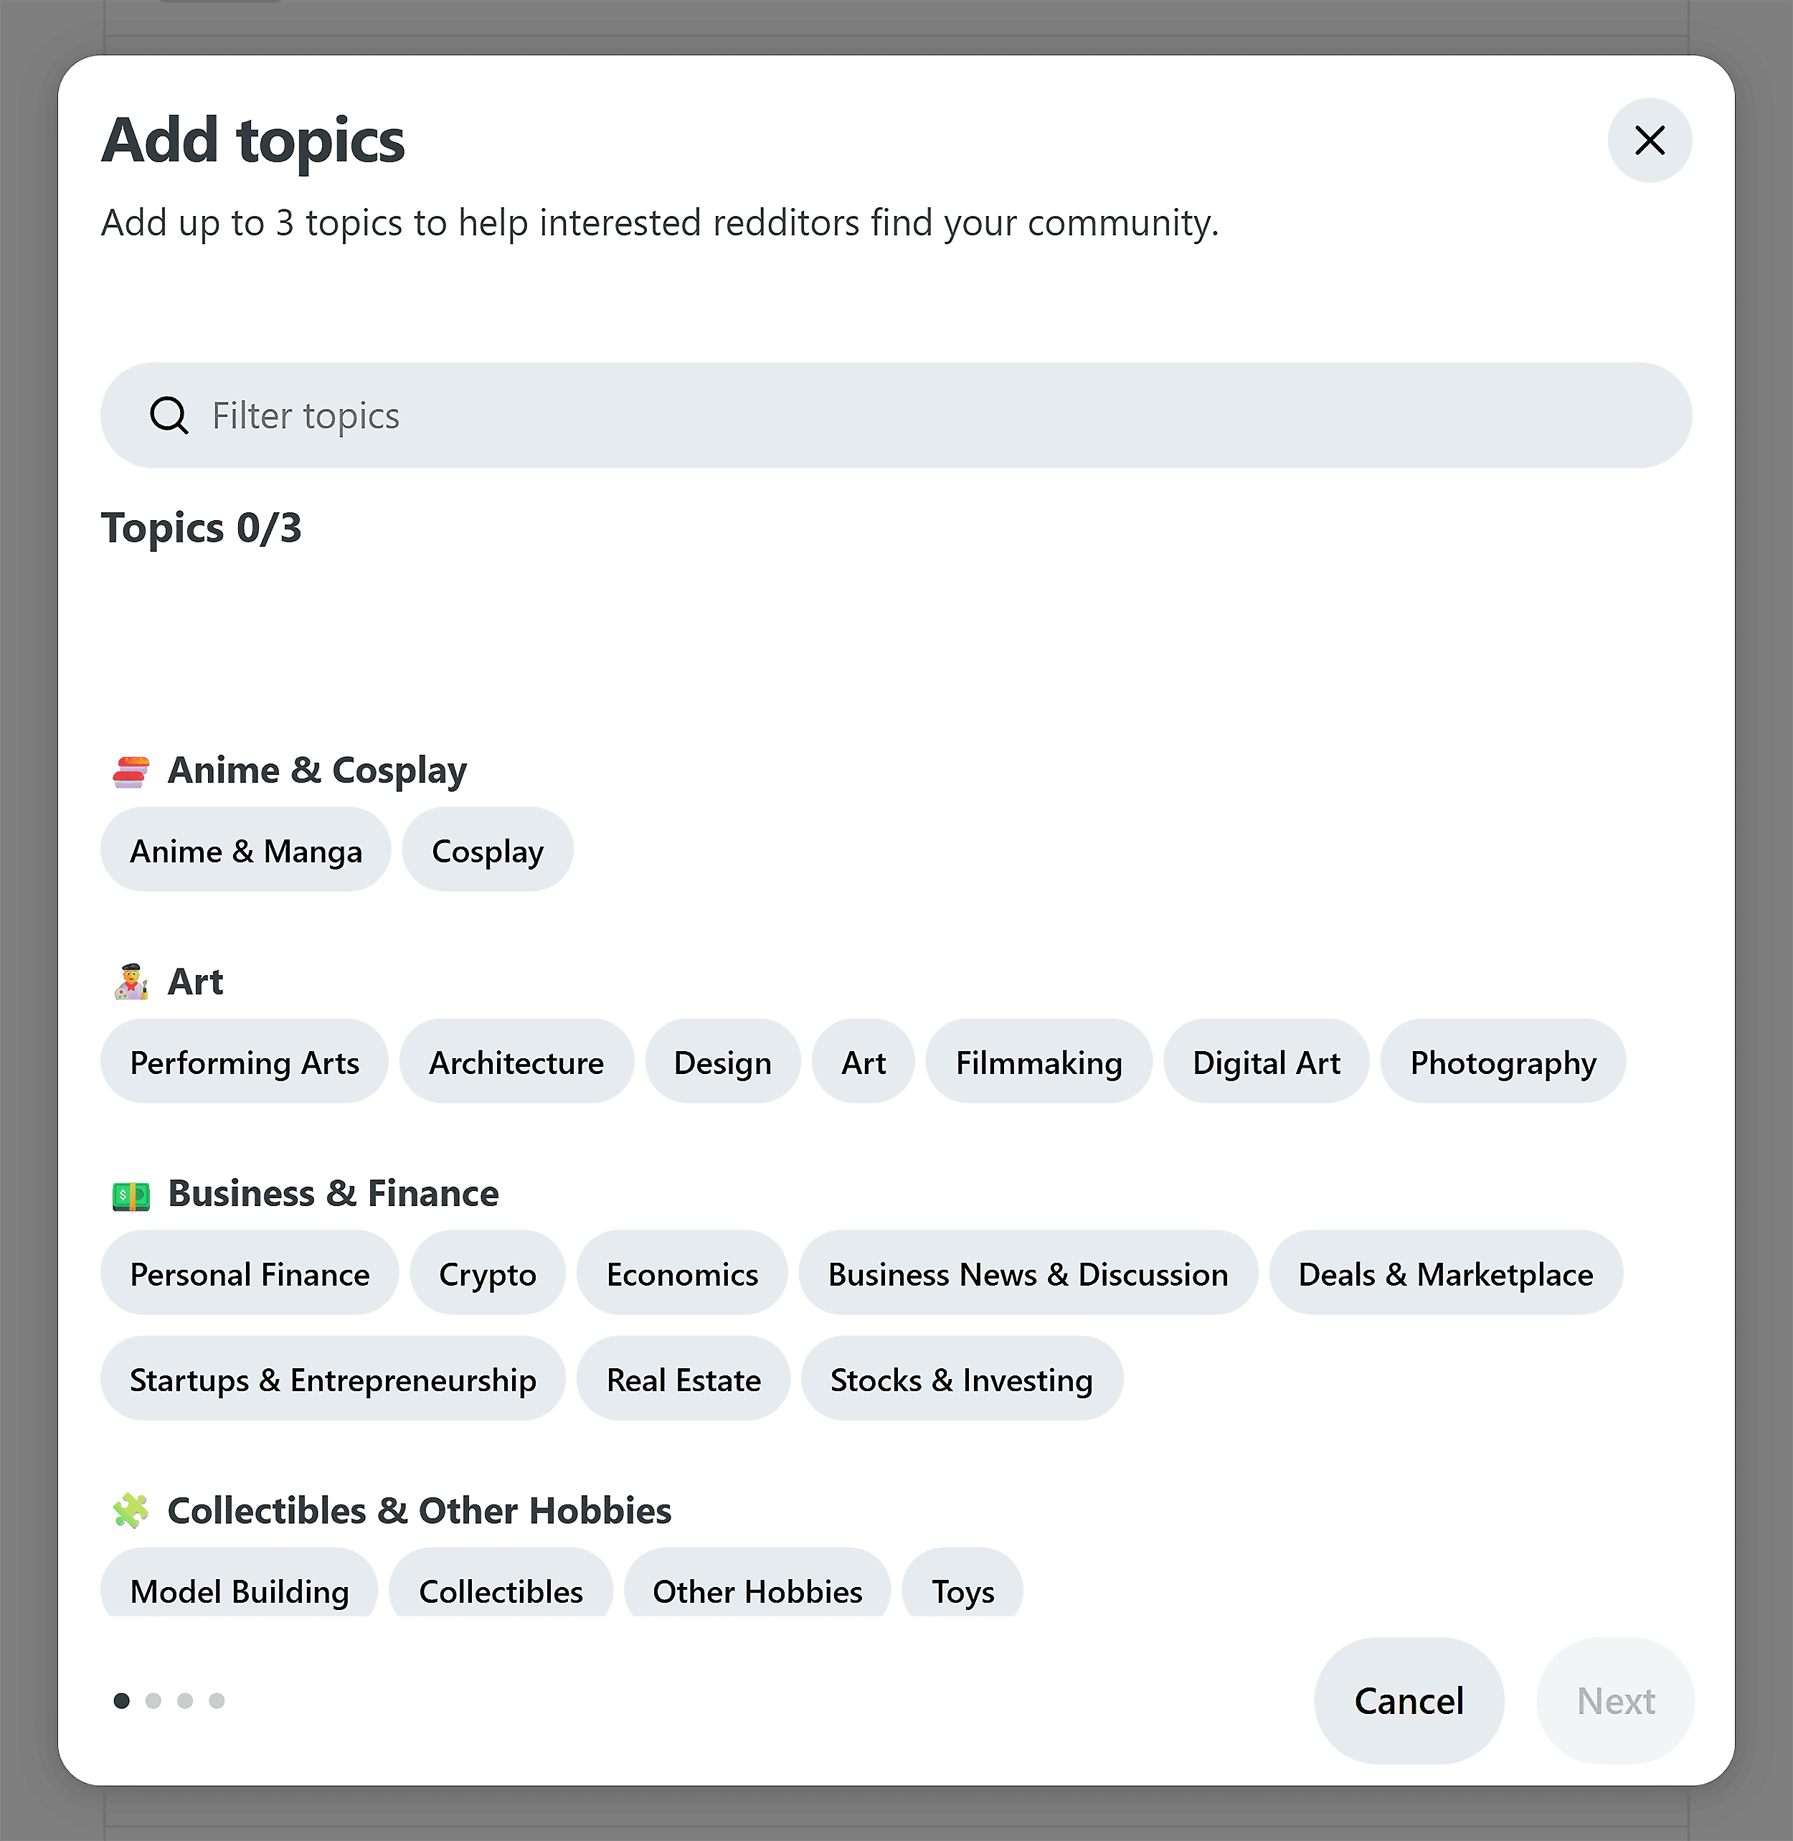Select the Model Building topic
Viewport: 1793px width, 1841px height.
pos(240,1591)
